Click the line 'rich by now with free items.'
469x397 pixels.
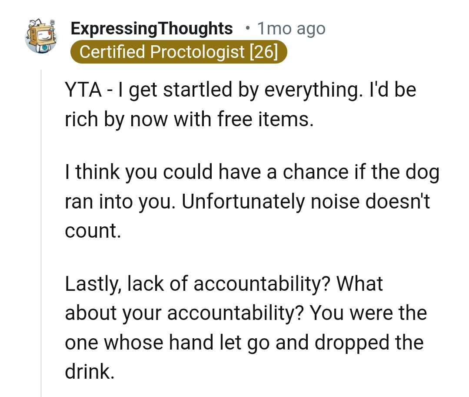[x=190, y=119]
